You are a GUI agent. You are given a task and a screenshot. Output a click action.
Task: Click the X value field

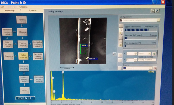point(130,54)
